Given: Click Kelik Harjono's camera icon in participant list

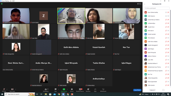Looking at the screenshot, I should point(168,16).
